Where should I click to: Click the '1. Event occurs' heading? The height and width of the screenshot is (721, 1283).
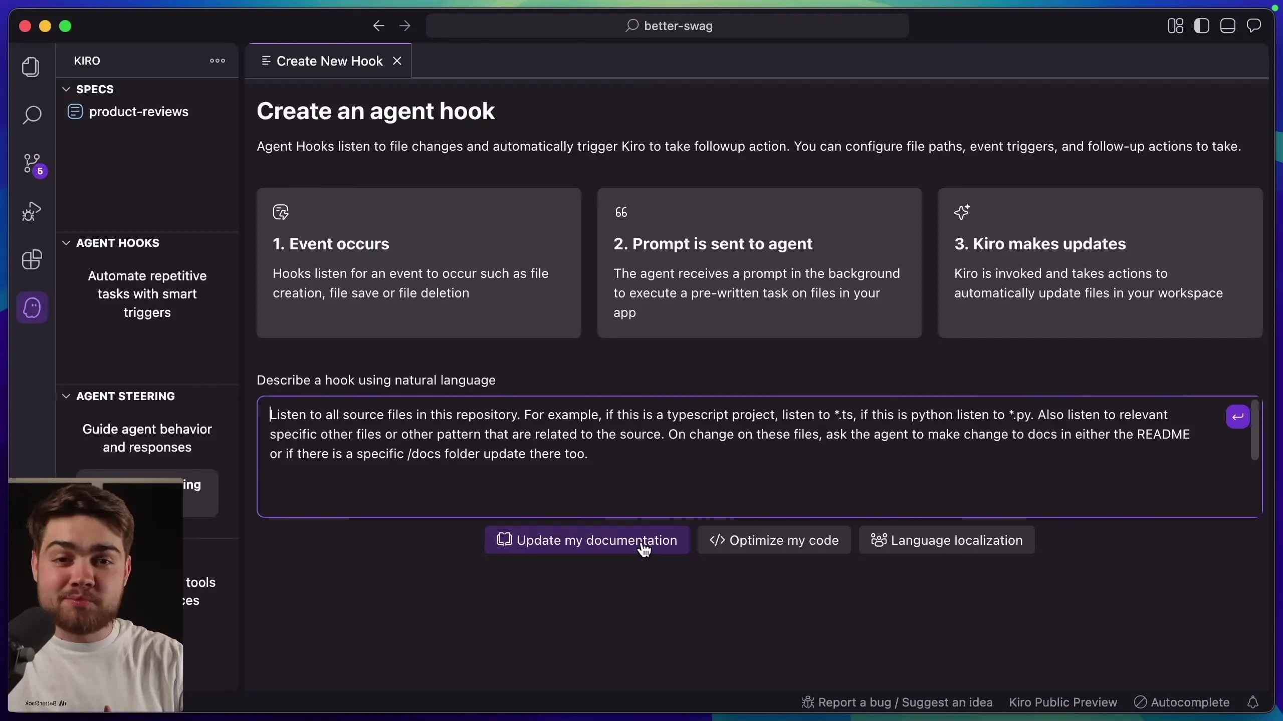tap(331, 244)
